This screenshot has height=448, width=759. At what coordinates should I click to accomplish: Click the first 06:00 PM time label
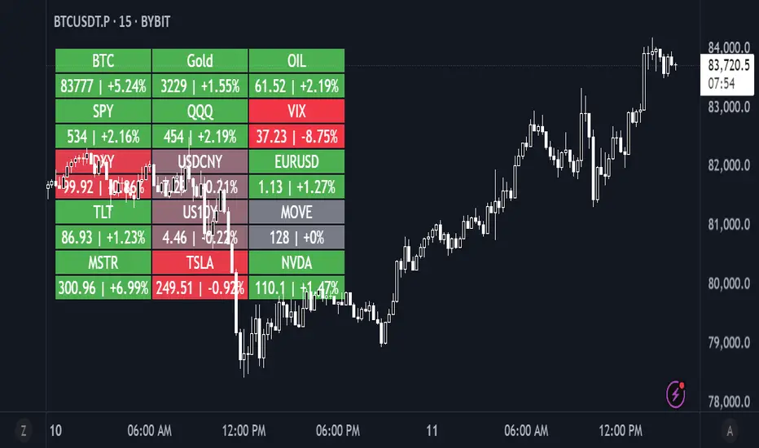[337, 430]
